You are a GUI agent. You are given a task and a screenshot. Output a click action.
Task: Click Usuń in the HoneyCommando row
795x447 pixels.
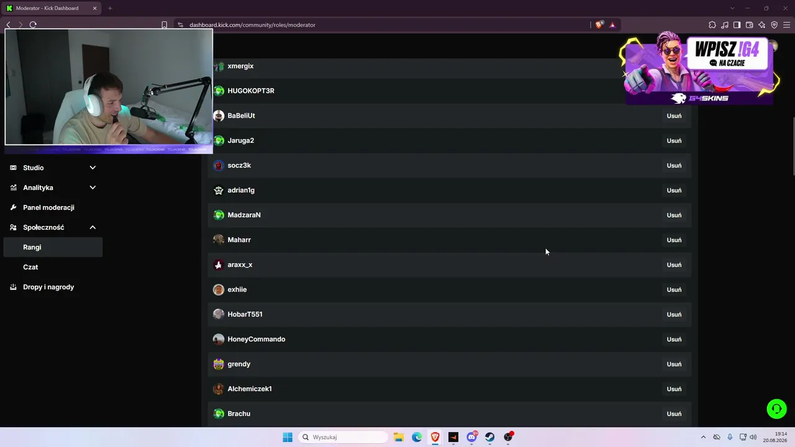[674, 339]
